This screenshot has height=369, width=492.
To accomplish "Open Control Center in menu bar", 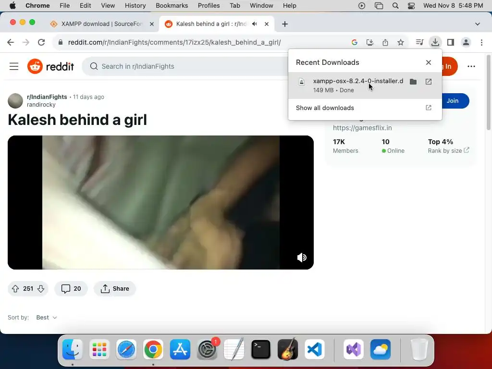I will click(x=411, y=6).
